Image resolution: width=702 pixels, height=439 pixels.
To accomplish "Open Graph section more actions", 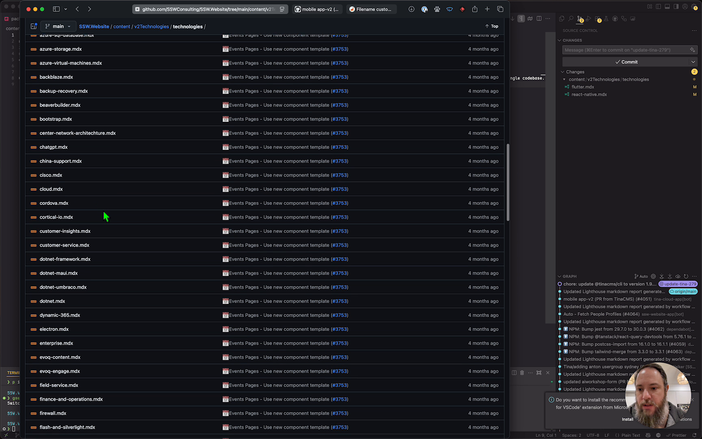I will point(694,276).
